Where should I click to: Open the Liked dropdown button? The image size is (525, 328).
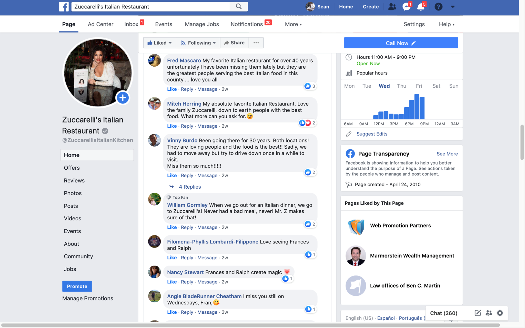tap(159, 43)
